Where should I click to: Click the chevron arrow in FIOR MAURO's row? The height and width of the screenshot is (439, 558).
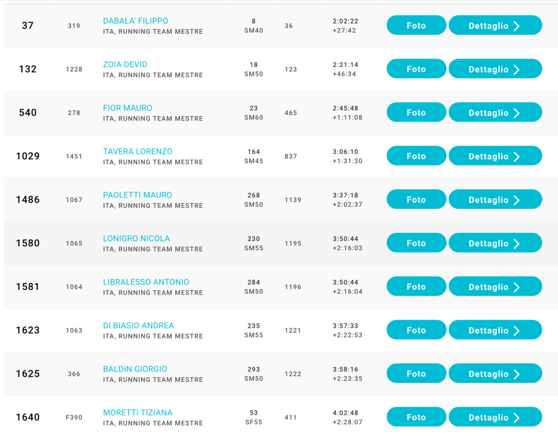pos(517,113)
